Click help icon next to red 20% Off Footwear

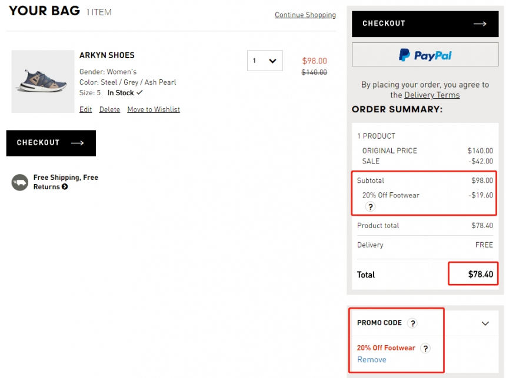pyautogui.click(x=425, y=349)
